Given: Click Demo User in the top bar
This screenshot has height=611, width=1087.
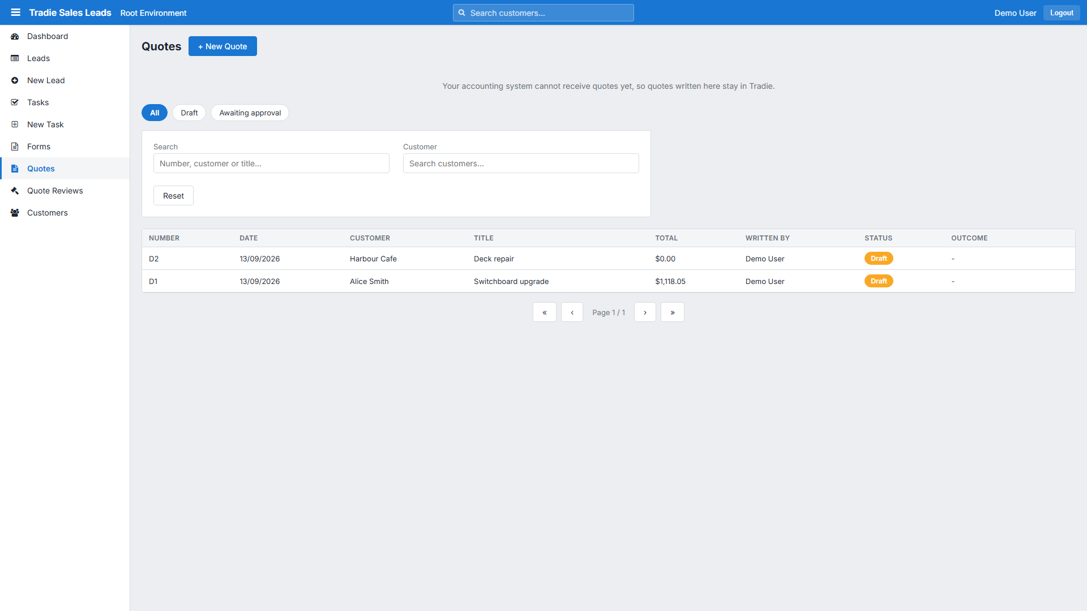Looking at the screenshot, I should click(x=1015, y=12).
